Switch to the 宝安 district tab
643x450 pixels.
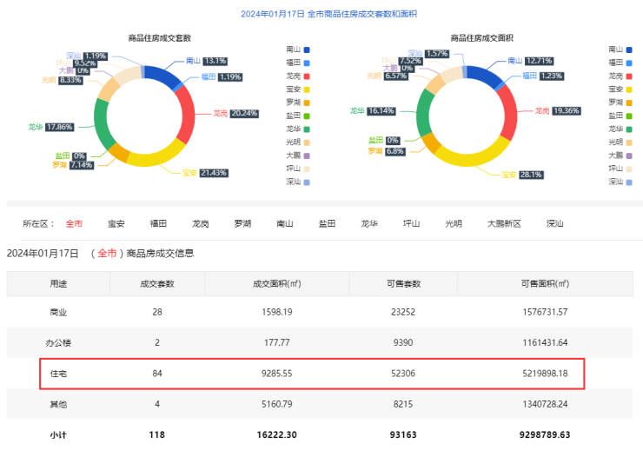[116, 223]
